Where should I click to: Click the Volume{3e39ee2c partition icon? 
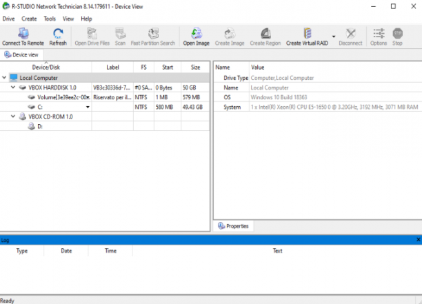32,97
